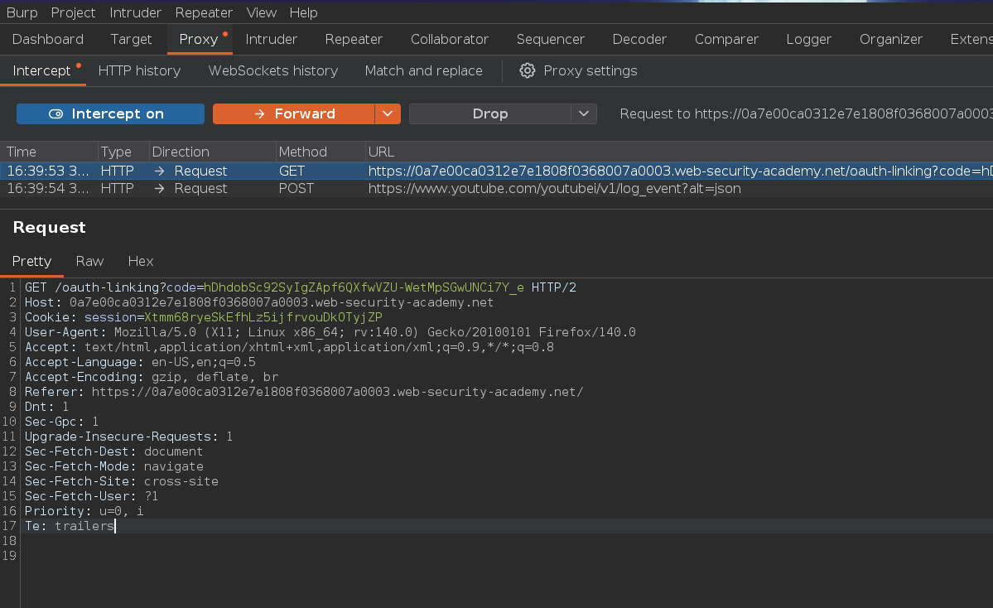Image resolution: width=993 pixels, height=608 pixels.
Task: Select the POST youtube log_event request row
Action: coord(497,189)
